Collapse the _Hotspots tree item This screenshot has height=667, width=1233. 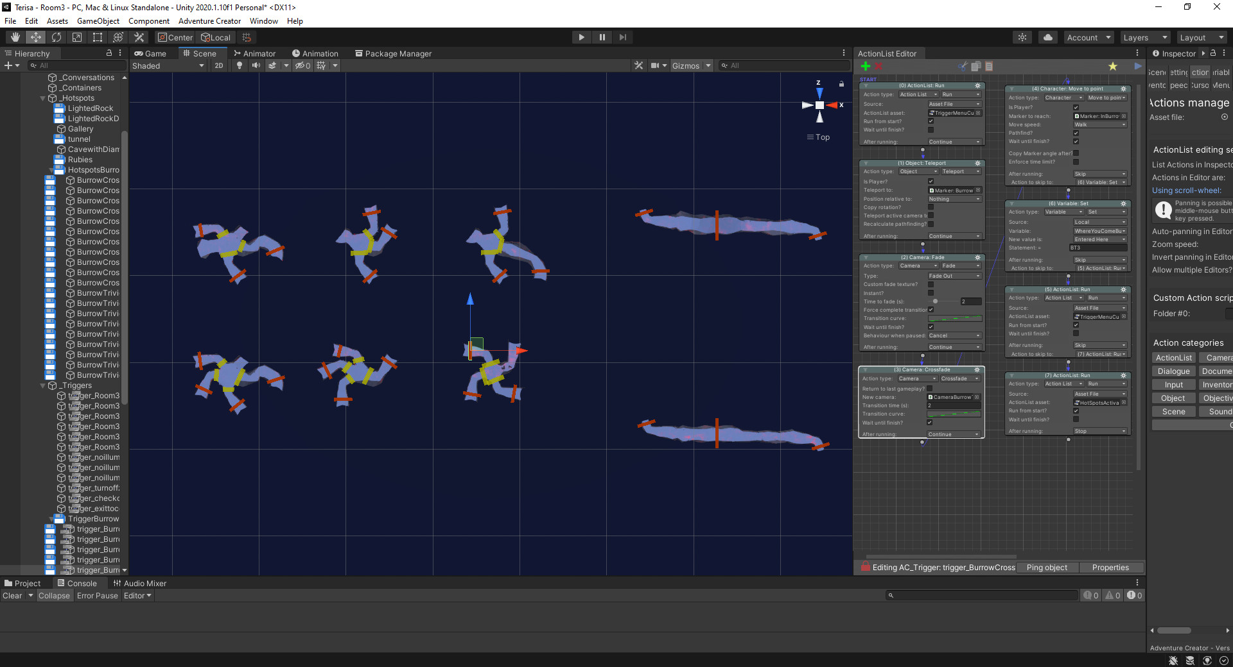pyautogui.click(x=43, y=98)
